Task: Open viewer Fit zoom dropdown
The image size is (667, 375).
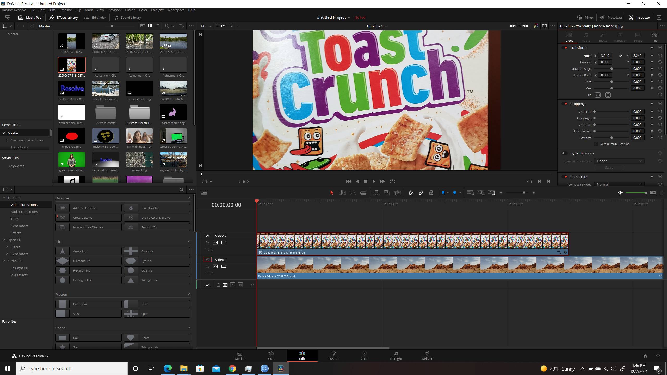Action: pos(206,26)
